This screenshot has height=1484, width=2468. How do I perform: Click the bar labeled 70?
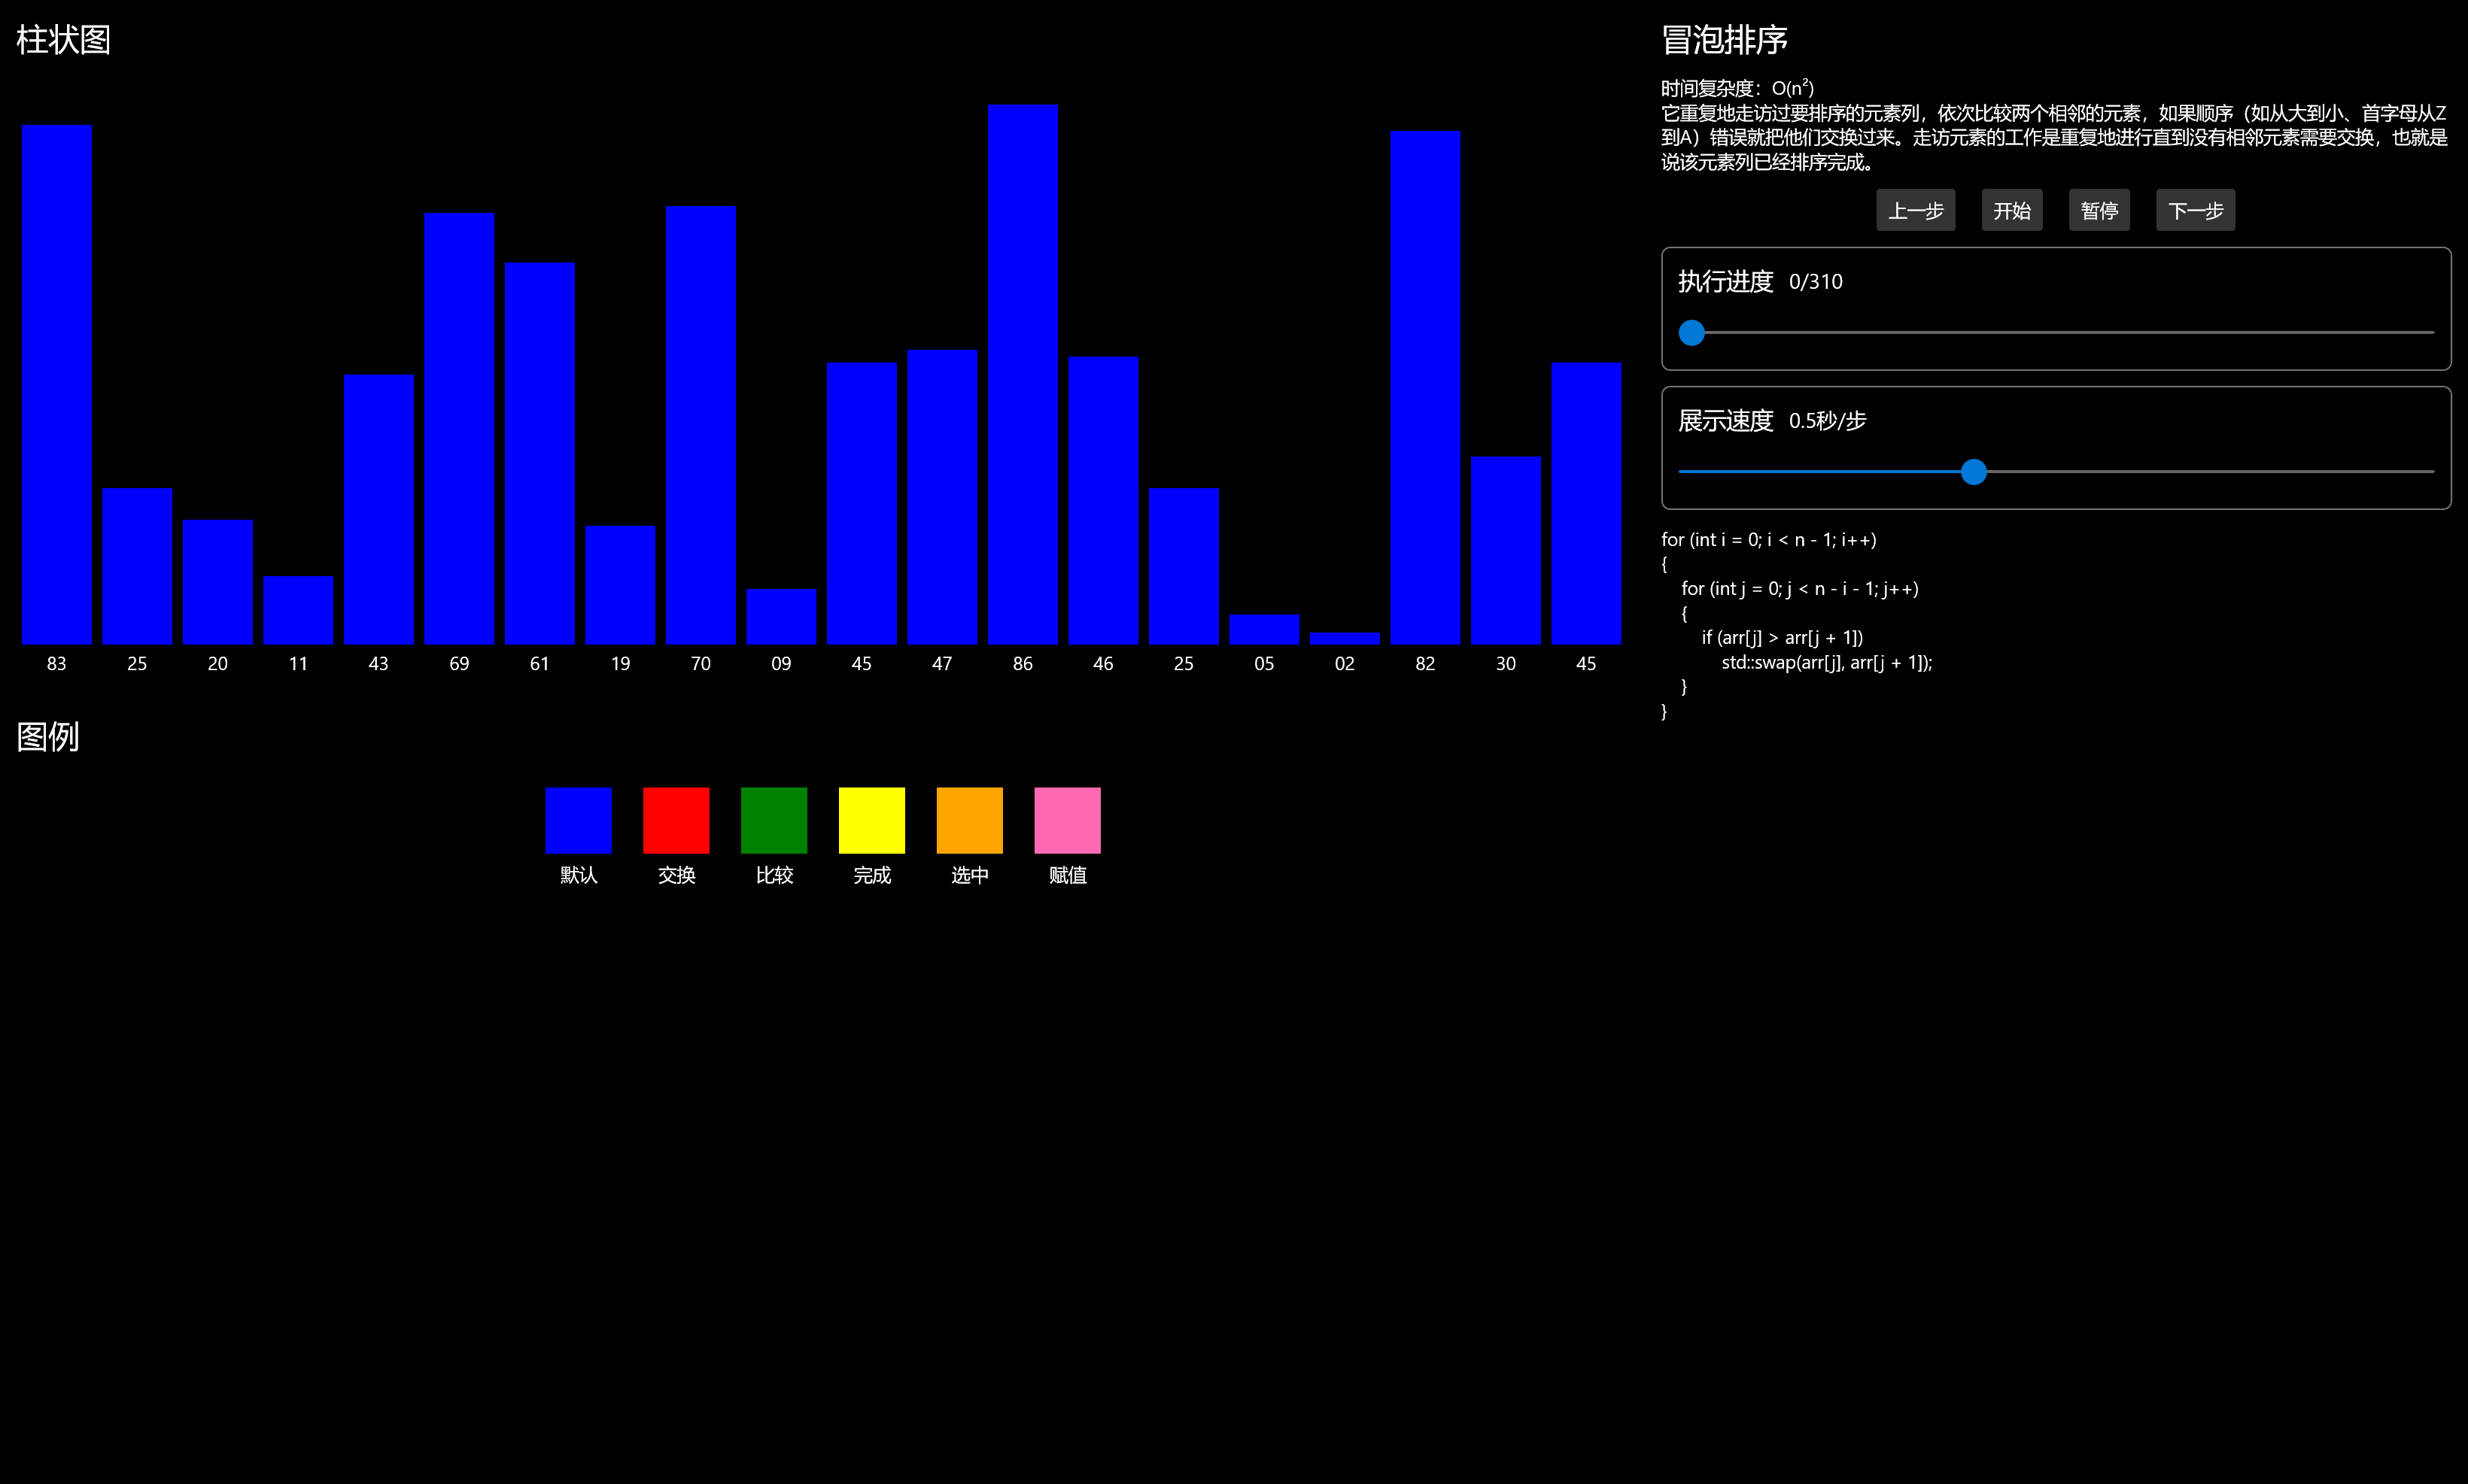click(x=701, y=425)
